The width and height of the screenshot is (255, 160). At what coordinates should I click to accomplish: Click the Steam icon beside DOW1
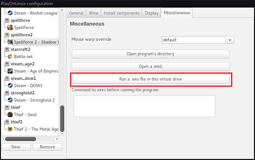[x=10, y=85]
